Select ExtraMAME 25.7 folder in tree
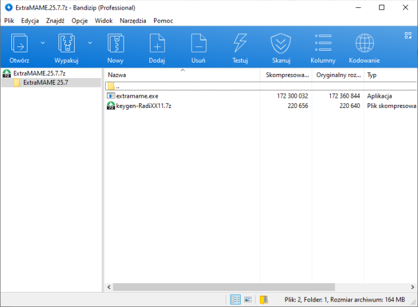Image resolution: width=418 pixels, height=307 pixels. tap(45, 82)
